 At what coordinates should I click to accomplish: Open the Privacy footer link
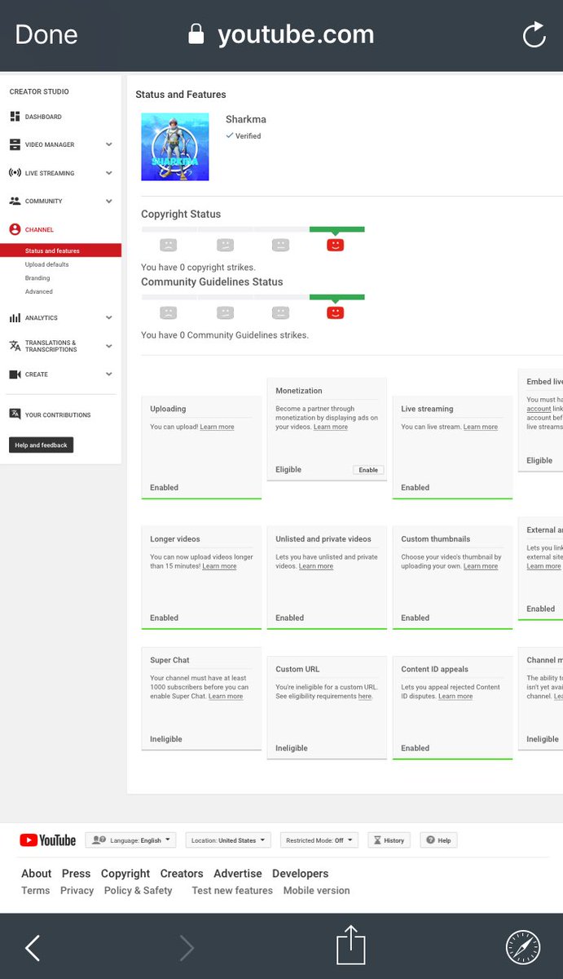77,890
